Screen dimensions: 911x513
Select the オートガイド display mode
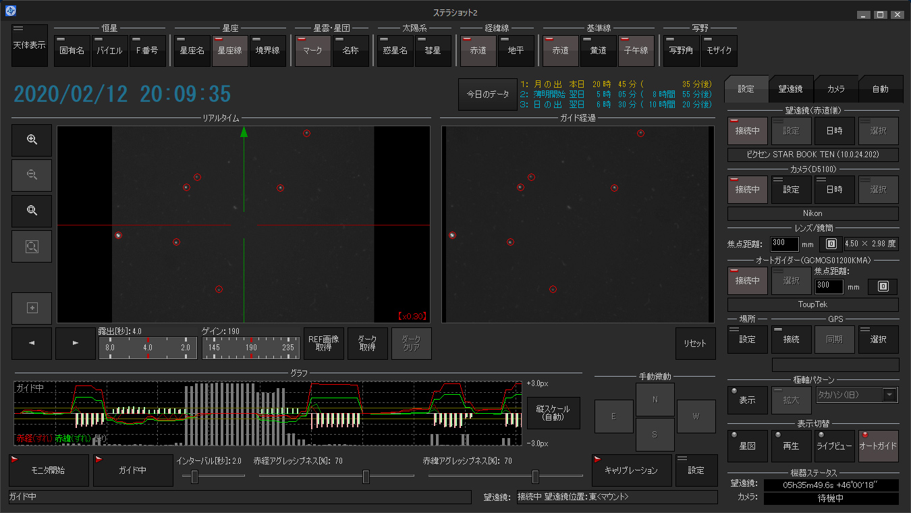tap(878, 446)
